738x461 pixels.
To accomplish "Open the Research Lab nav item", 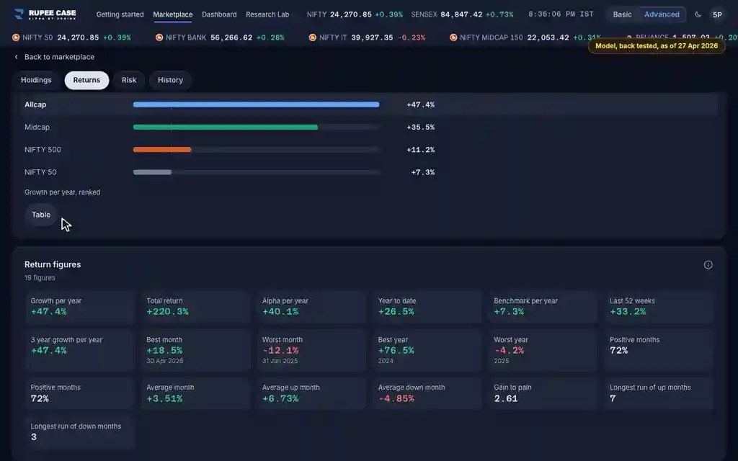I will pos(267,14).
